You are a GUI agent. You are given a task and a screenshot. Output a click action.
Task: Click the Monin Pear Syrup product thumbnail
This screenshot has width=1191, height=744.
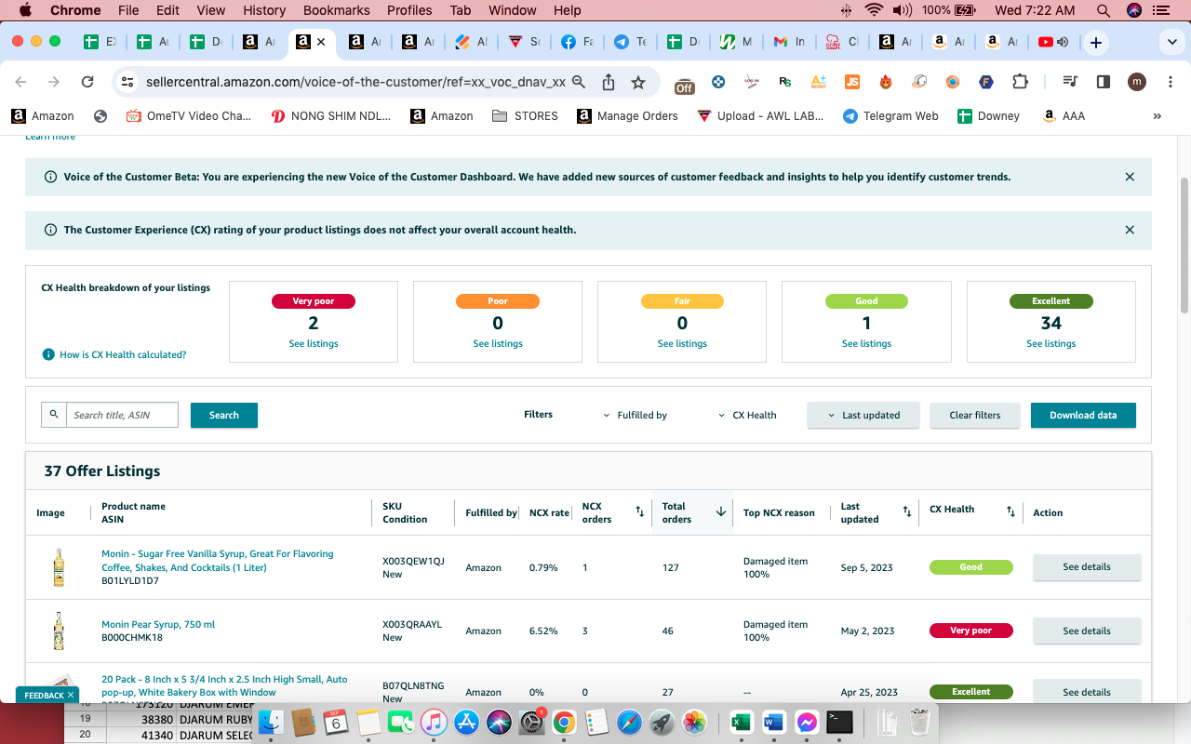[x=59, y=631]
